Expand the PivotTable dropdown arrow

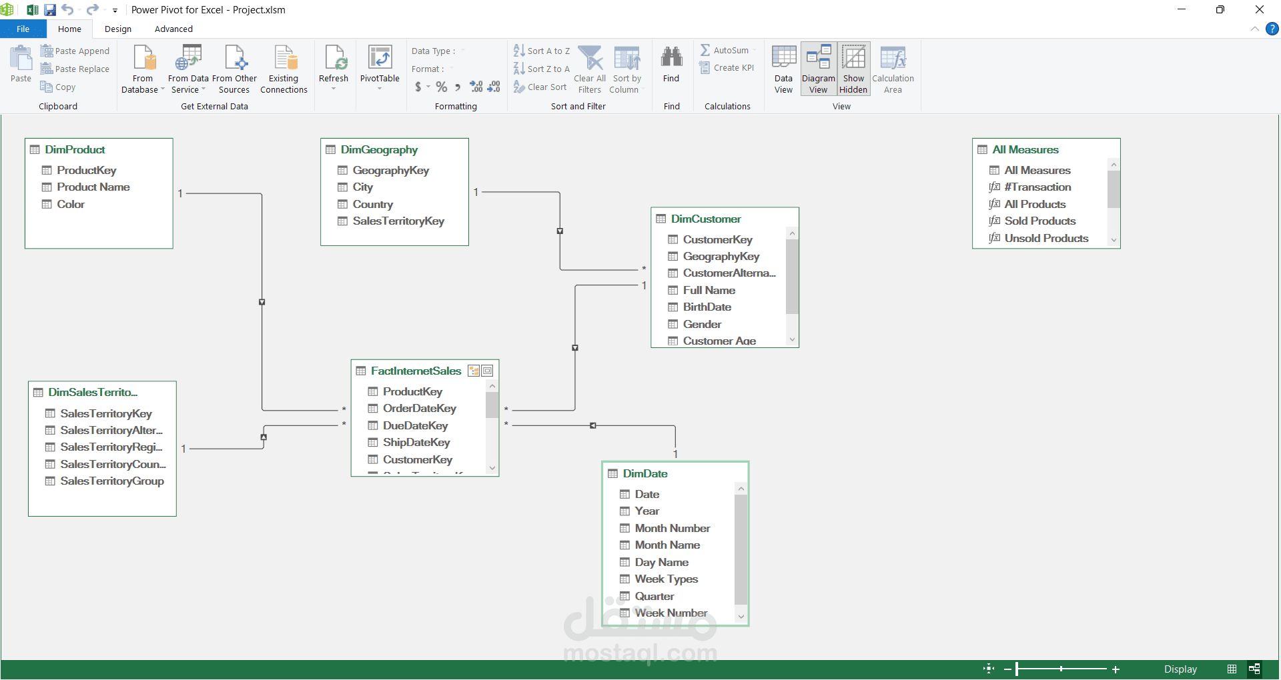[x=380, y=88]
